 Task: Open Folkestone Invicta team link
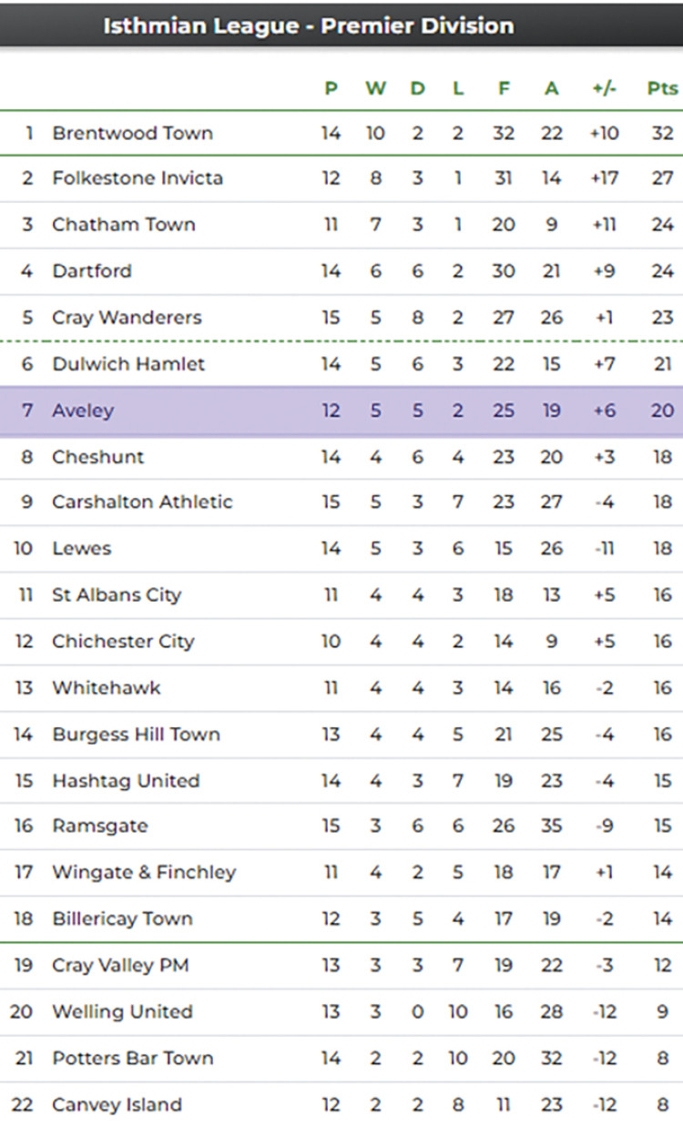click(137, 178)
